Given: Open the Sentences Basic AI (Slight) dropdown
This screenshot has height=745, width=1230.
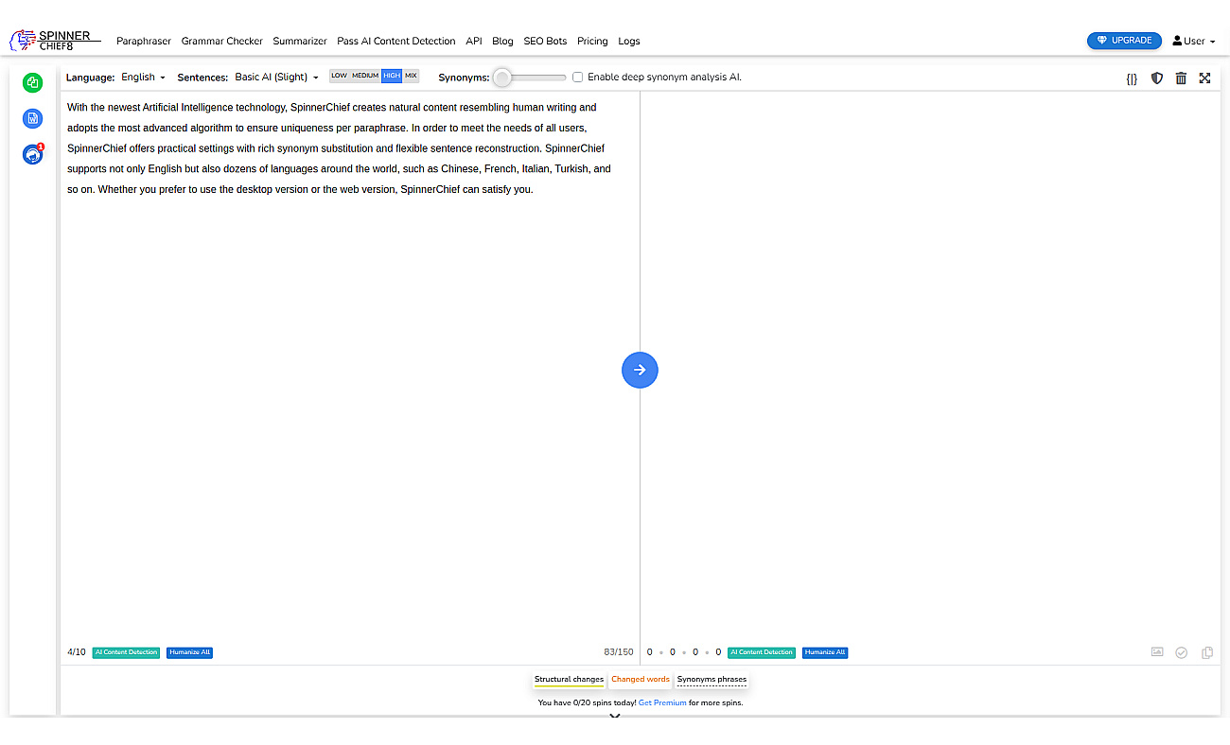Looking at the screenshot, I should [x=276, y=78].
